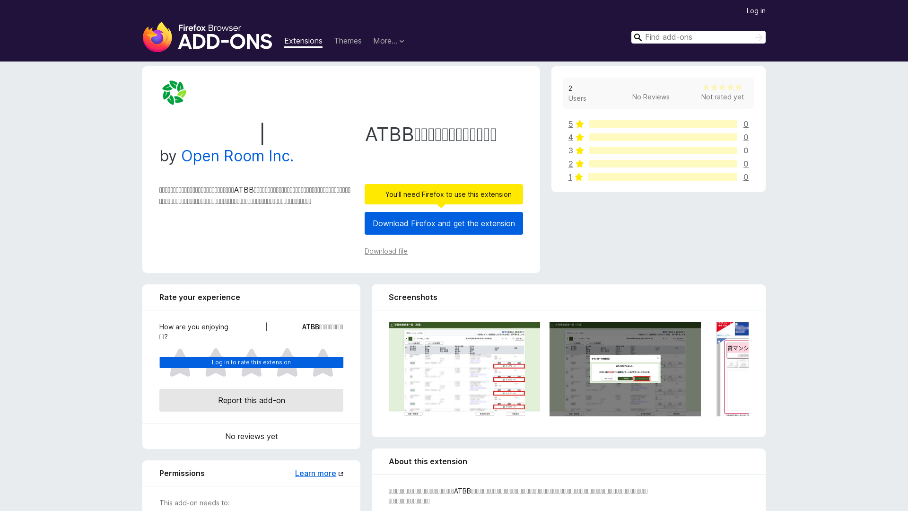This screenshot has width=908, height=511.
Task: Select the second rating star
Action: 216,363
